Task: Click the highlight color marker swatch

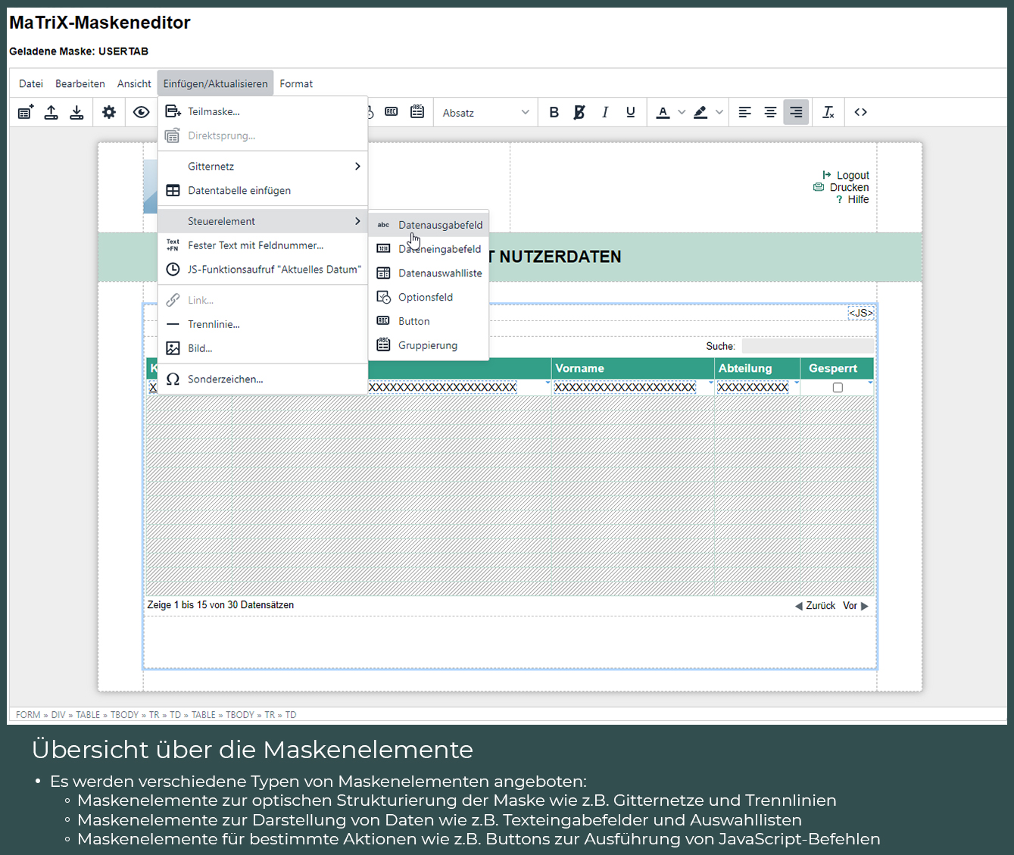Action: coord(700,112)
